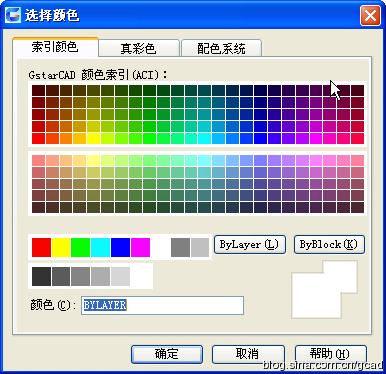Select the darkest gray in grayscale row
This screenshot has height=374, width=386.
click(41, 277)
